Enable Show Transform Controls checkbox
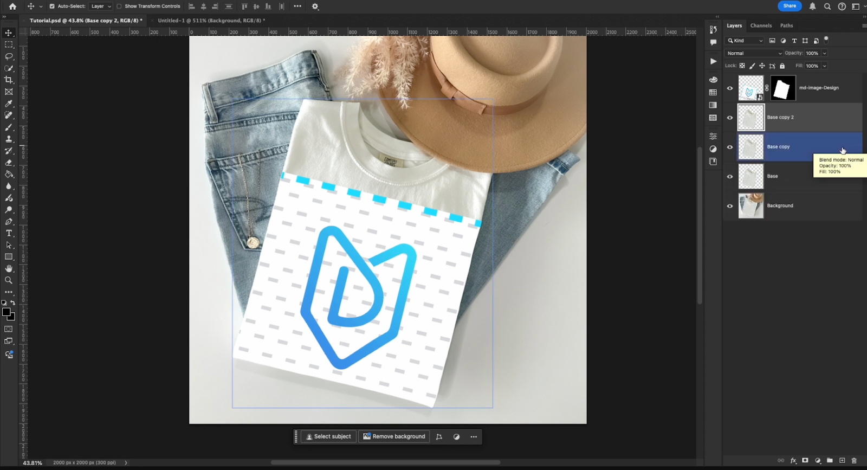Viewport: 867px width, 470px height. [x=119, y=7]
